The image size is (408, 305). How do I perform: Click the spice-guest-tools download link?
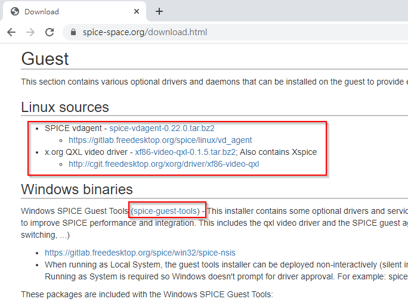tap(165, 211)
